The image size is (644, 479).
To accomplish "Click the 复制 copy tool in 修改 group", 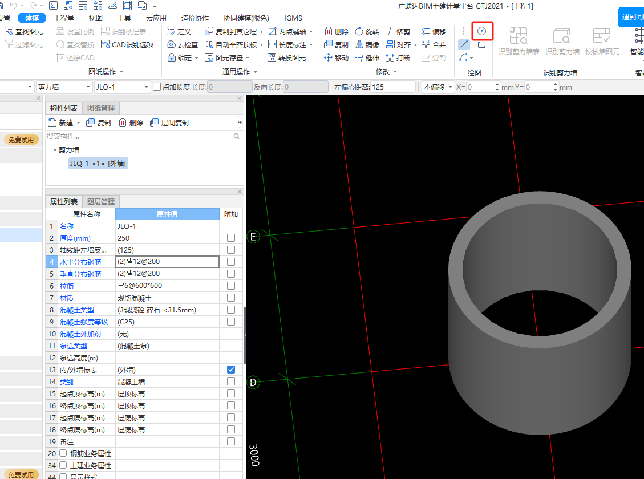I will click(x=337, y=44).
